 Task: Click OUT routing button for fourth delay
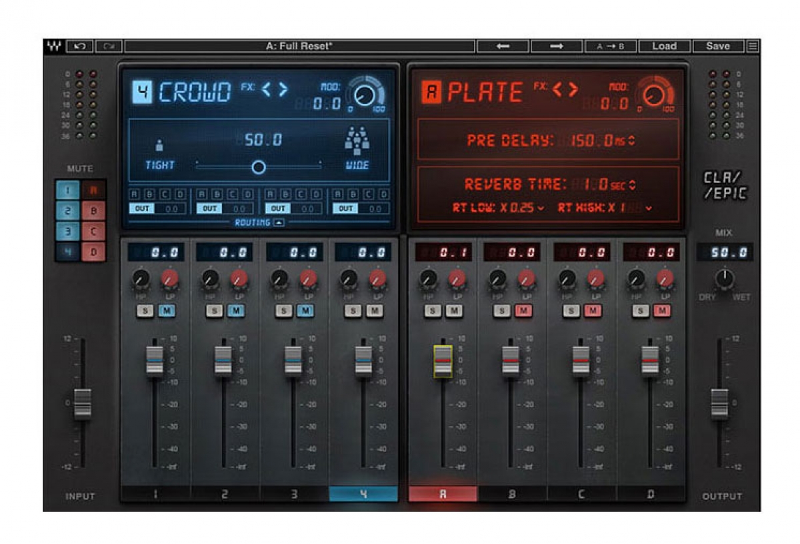345,208
